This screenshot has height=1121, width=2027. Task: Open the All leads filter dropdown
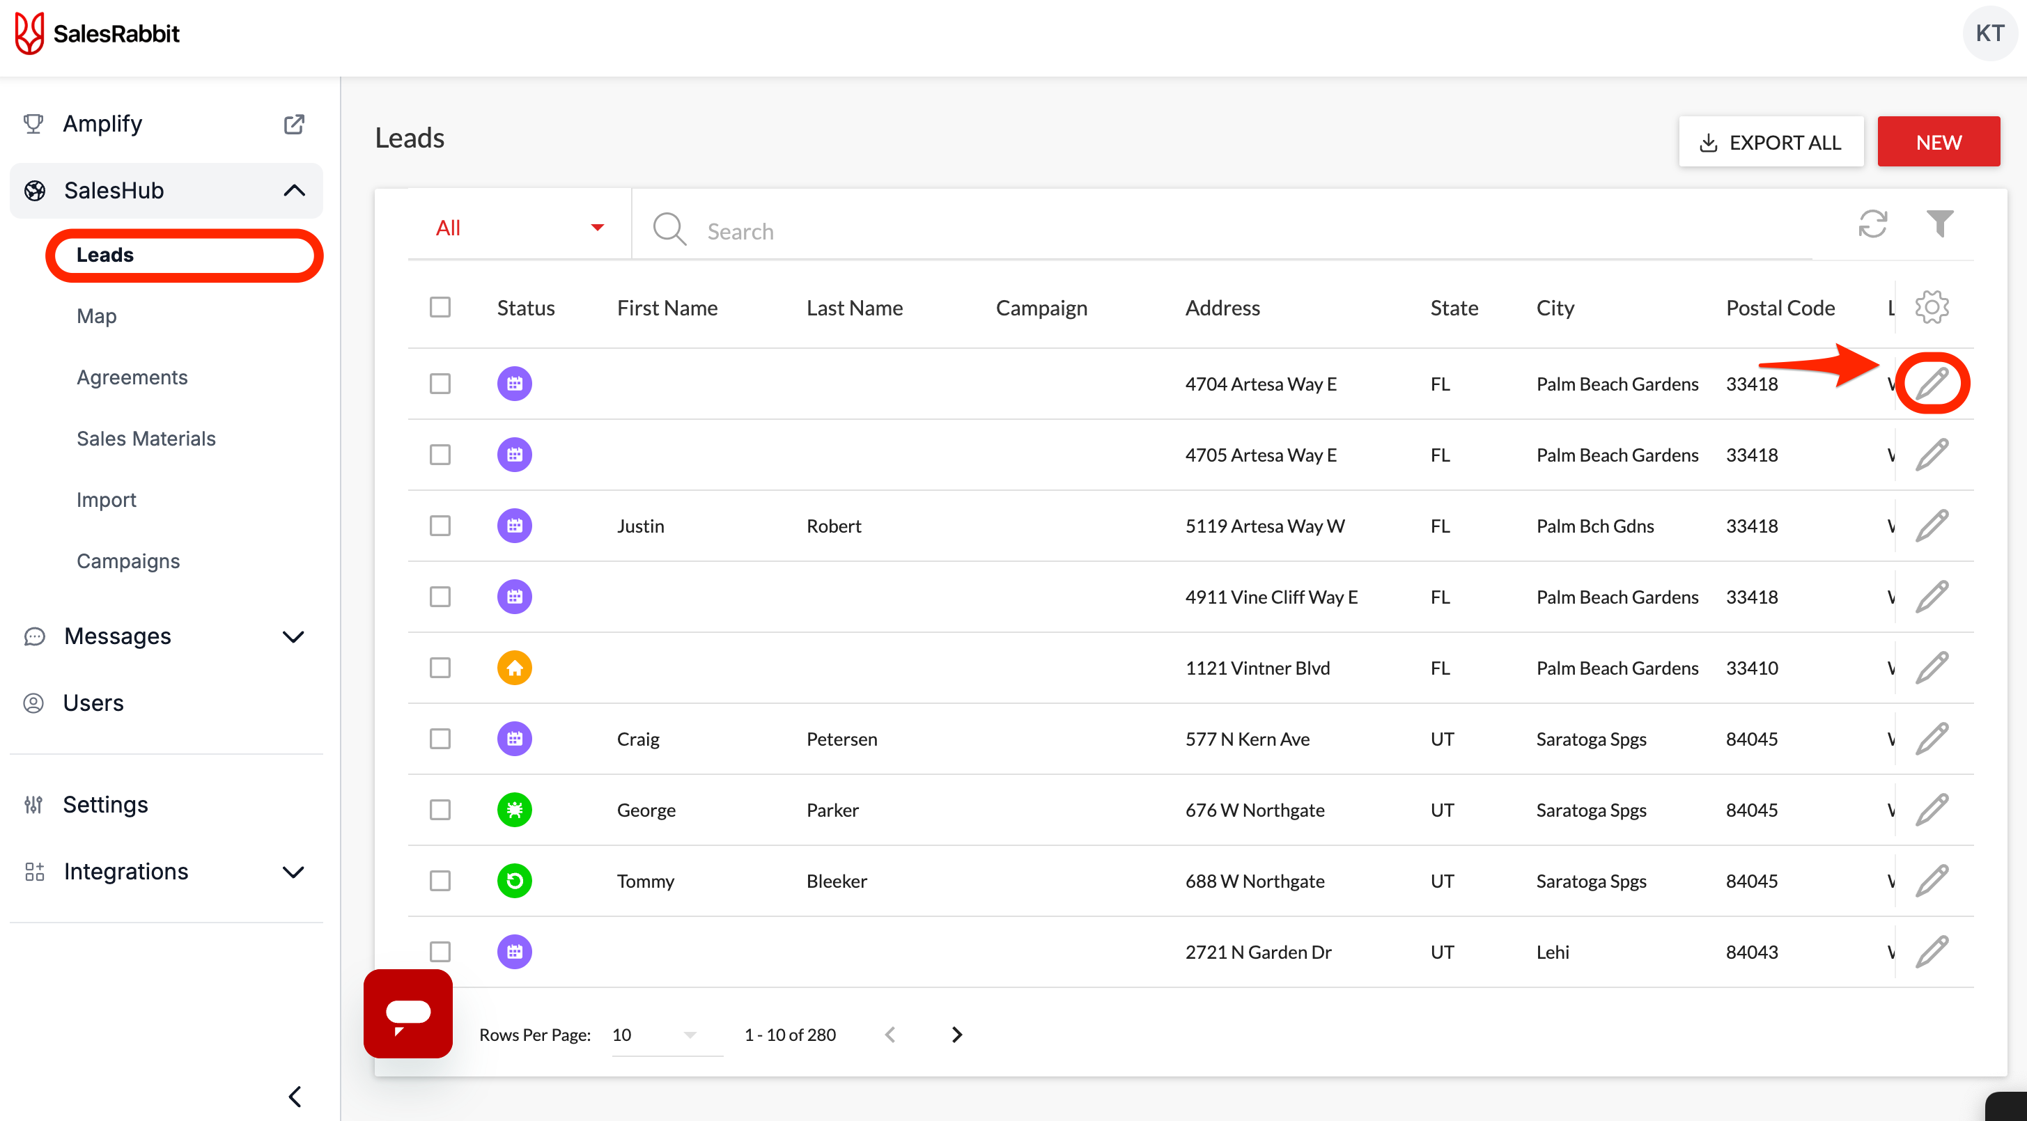click(520, 228)
